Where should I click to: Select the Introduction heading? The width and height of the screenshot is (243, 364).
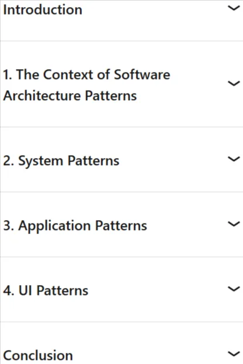(43, 10)
